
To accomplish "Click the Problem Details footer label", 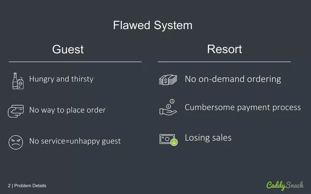I will 30,186.
